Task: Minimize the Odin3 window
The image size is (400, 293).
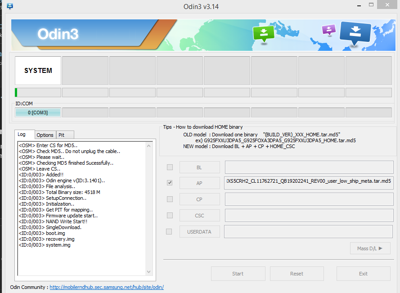Action: click(x=359, y=5)
